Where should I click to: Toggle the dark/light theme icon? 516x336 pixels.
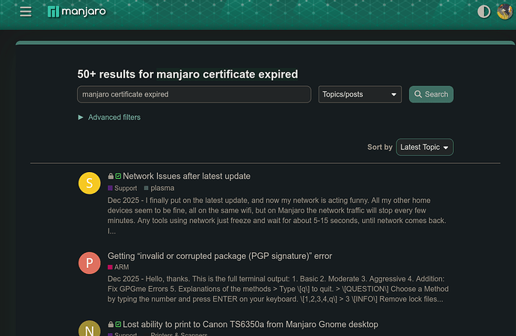[x=484, y=12]
